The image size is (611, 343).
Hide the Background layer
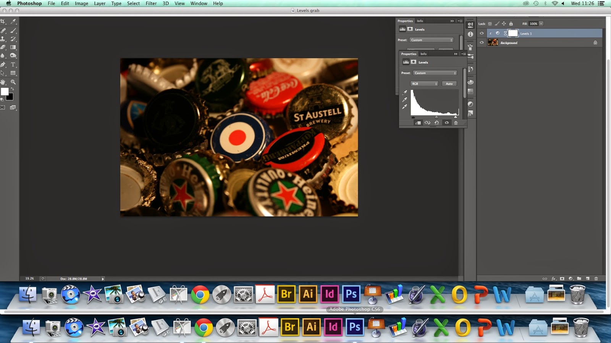(x=482, y=42)
